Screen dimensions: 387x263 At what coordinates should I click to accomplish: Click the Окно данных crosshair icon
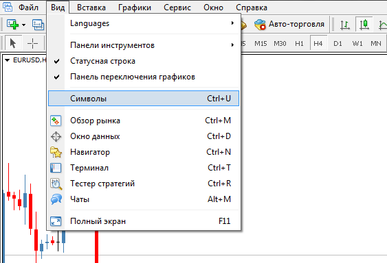[x=56, y=136]
